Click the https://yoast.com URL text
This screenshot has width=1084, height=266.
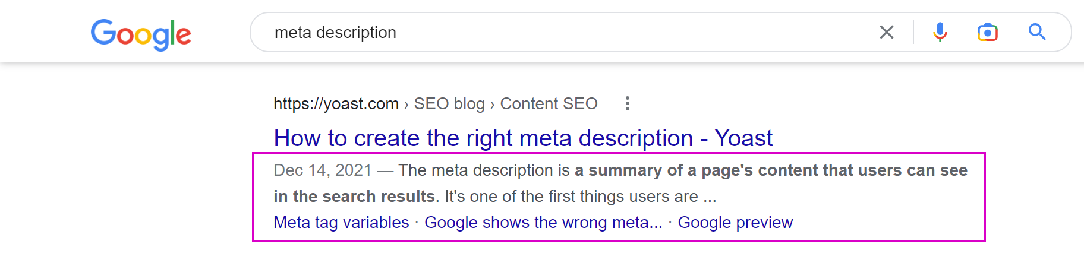click(x=336, y=104)
